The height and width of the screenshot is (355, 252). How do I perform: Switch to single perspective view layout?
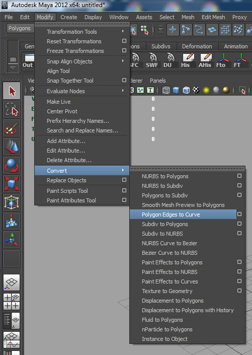click(x=12, y=282)
